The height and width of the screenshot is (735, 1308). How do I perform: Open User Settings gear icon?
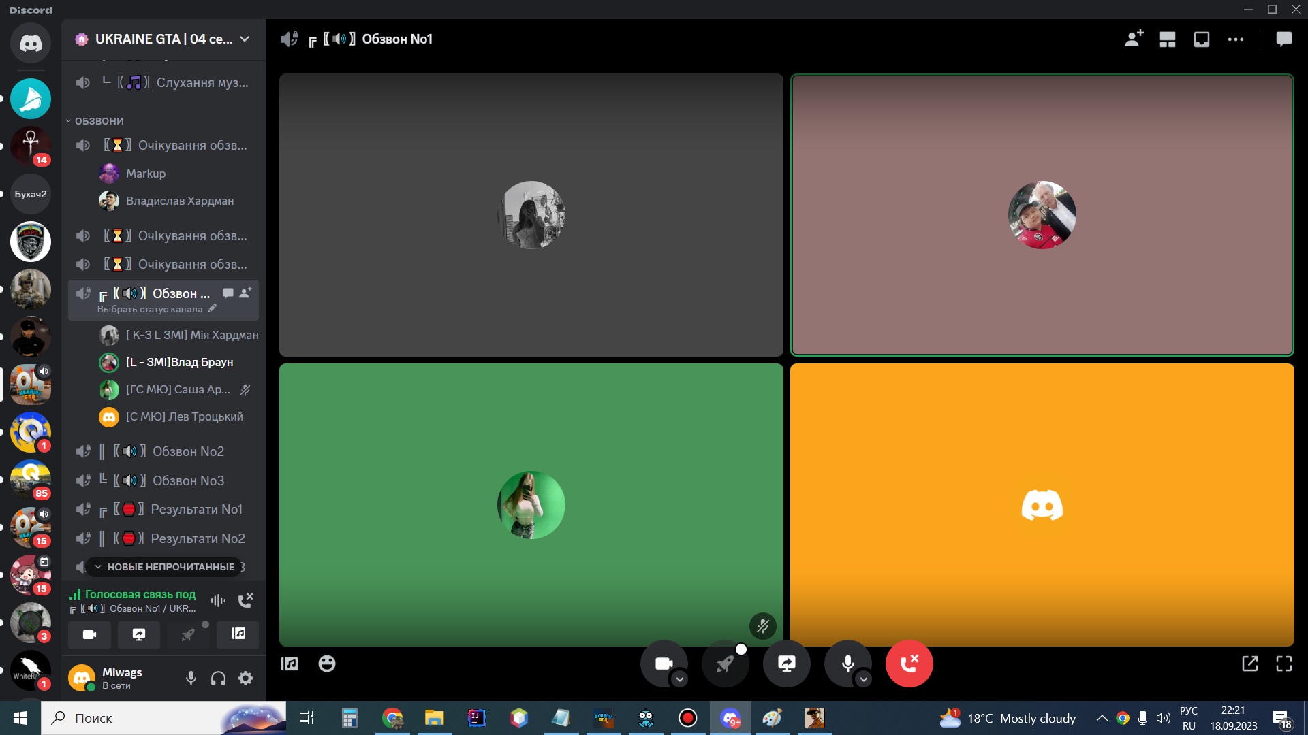(x=245, y=678)
